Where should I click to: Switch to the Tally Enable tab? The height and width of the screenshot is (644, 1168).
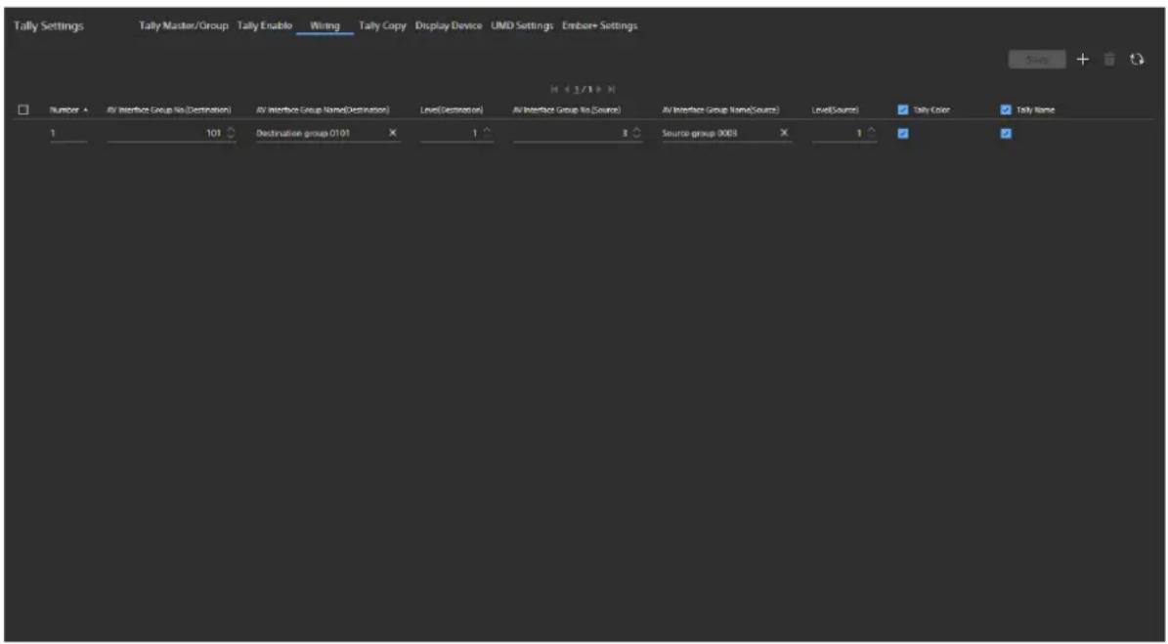coord(265,26)
